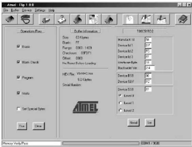Click the Buffer Information button
The width and height of the screenshot is (192, 147).
pyautogui.click(x=86, y=31)
